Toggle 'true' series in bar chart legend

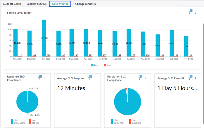coord(107,65)
